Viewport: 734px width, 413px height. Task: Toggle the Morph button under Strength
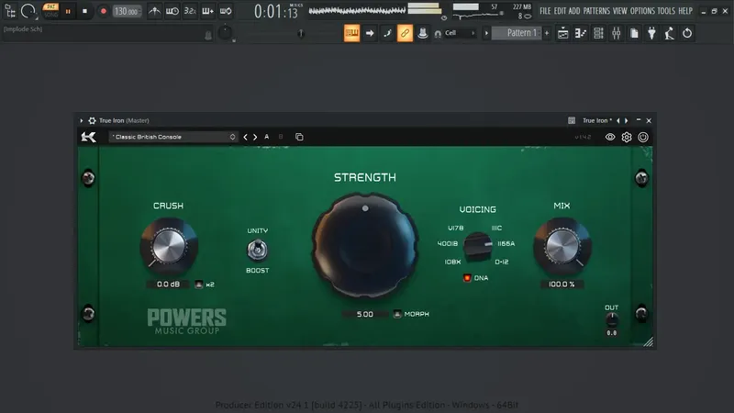(397, 314)
